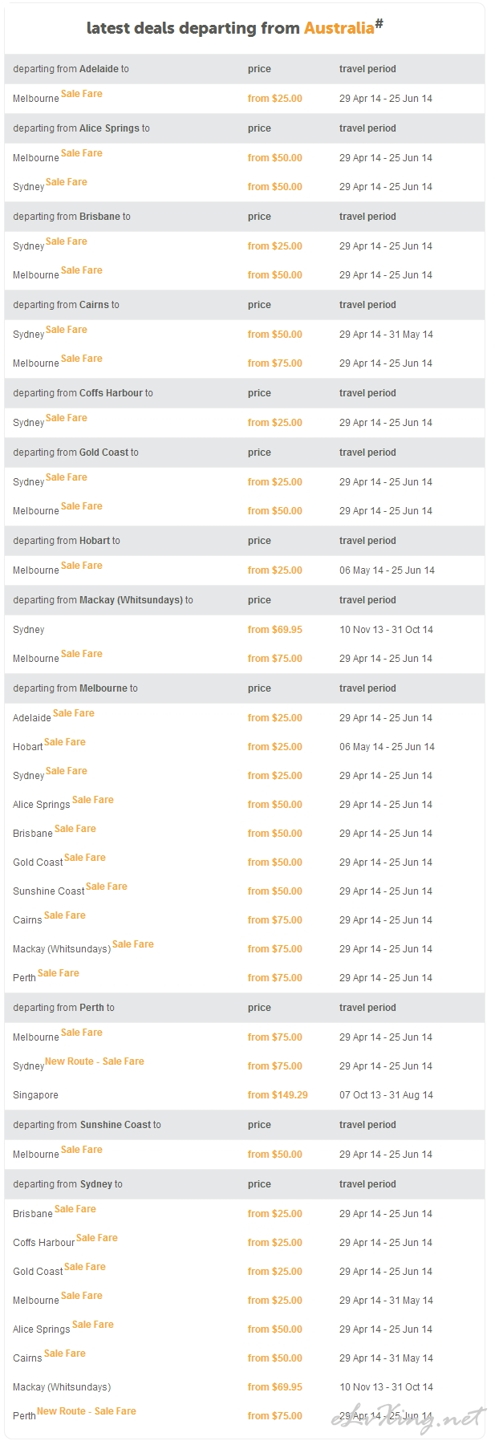
Task: Select Sydney to Mackay (Whitsundays) destination
Action: click(x=62, y=1387)
